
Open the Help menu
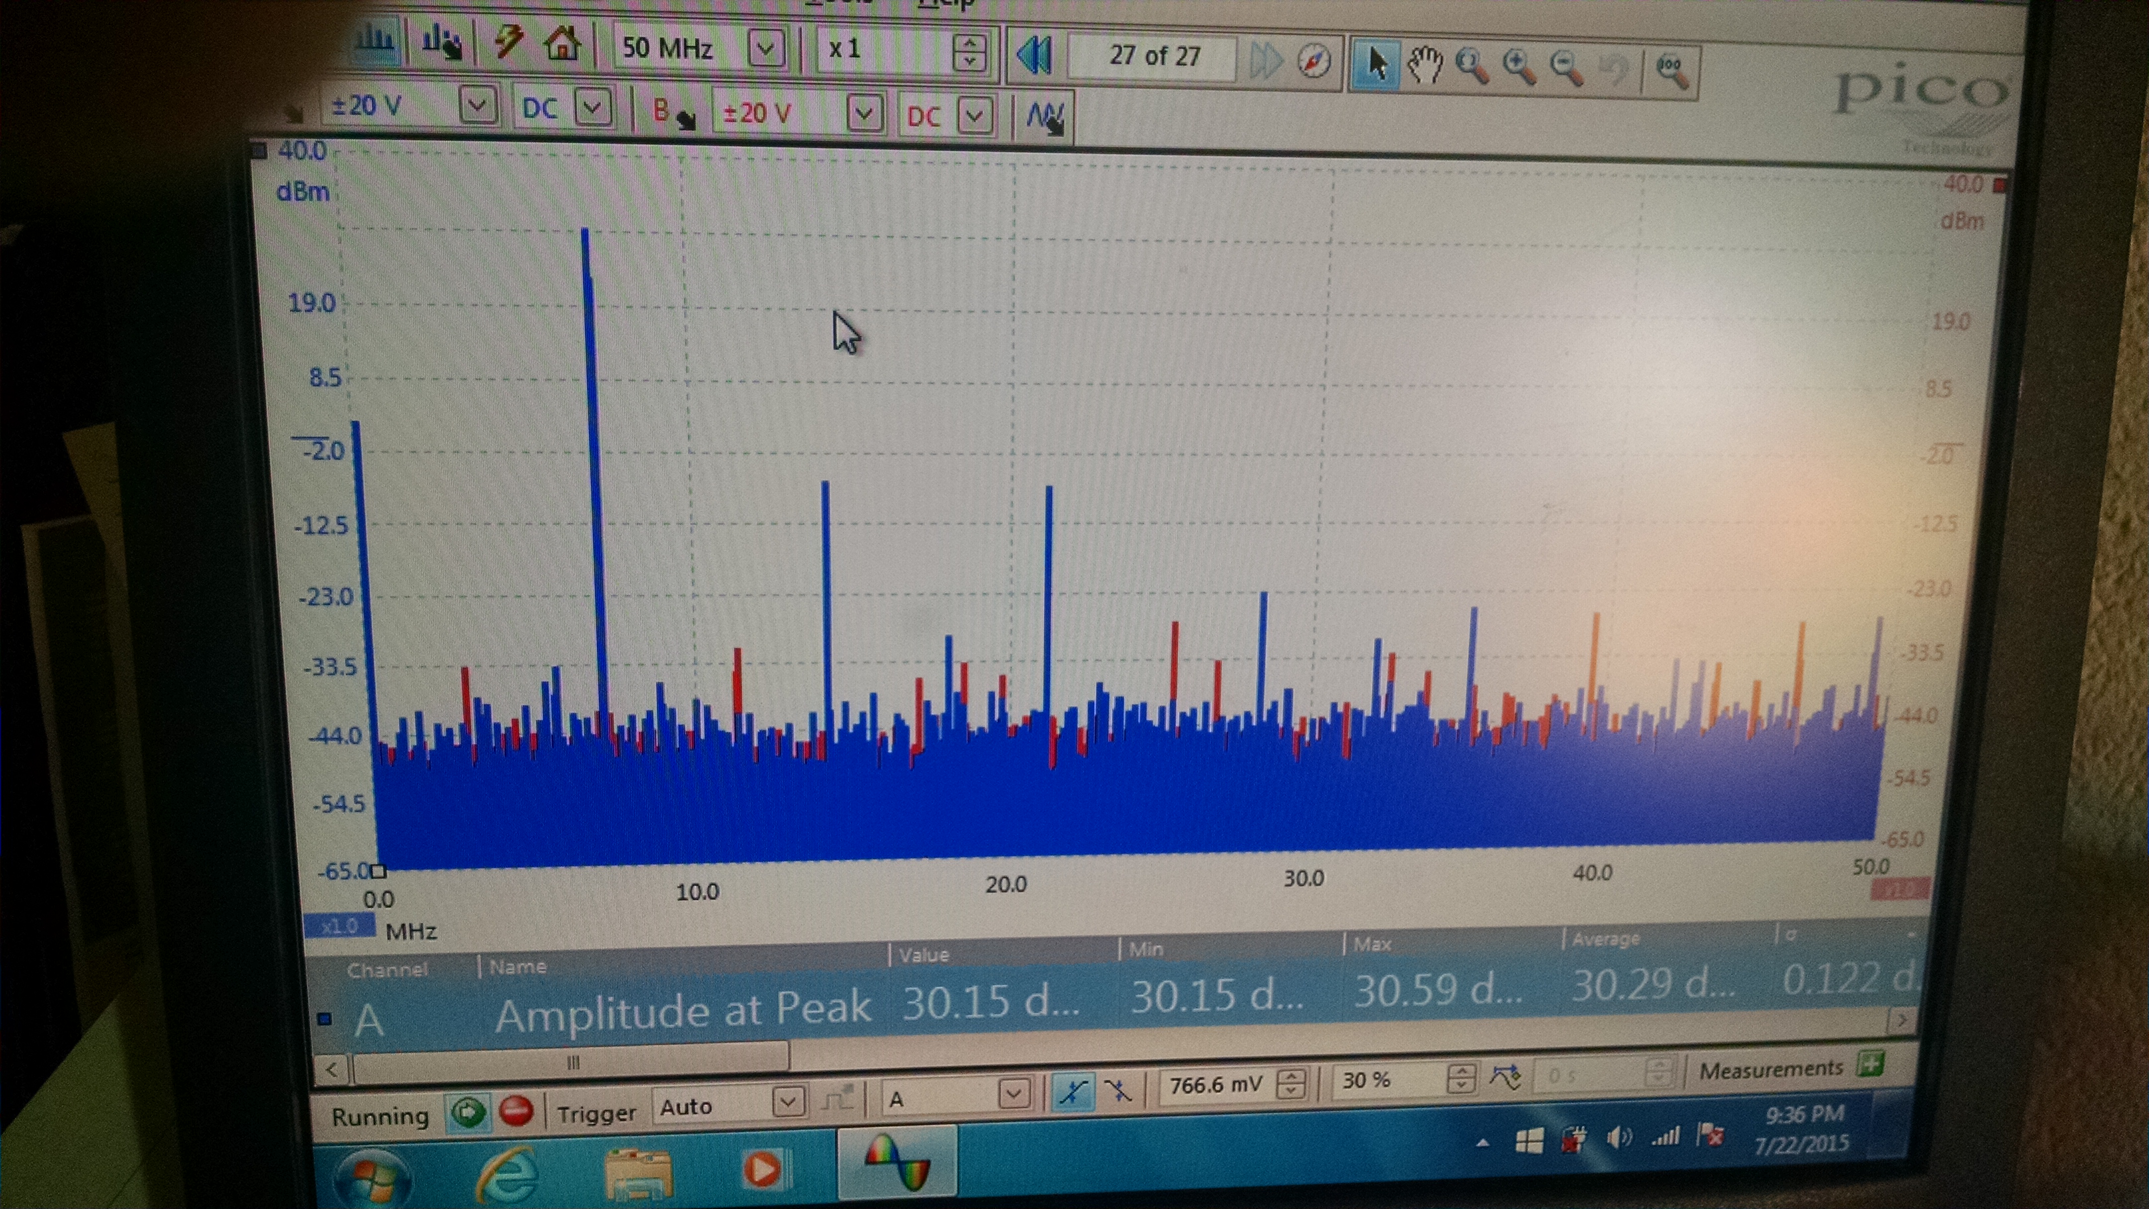(947, 5)
